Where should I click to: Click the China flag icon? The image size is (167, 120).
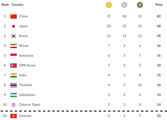[13, 16]
